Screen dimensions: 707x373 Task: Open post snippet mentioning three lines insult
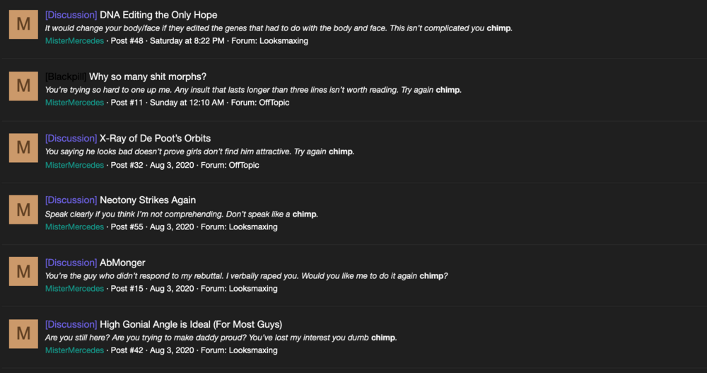[x=253, y=90]
